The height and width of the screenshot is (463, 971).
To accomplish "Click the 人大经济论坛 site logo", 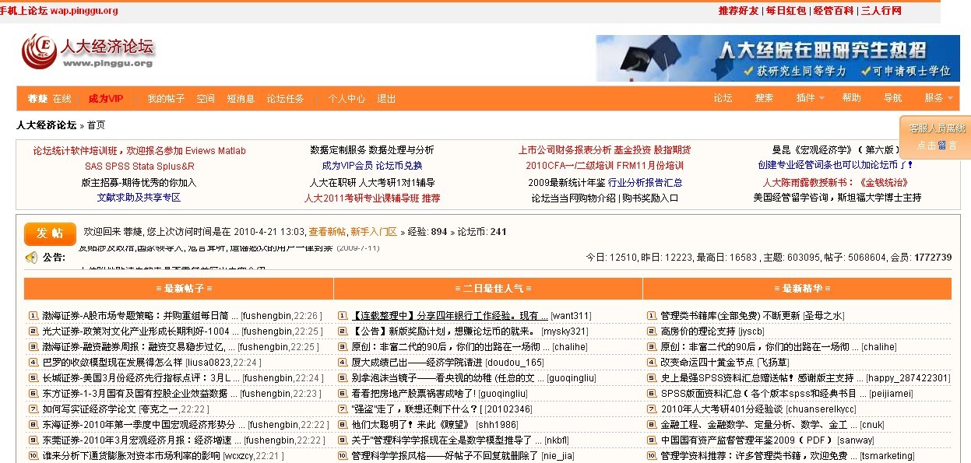I will pyautogui.click(x=87, y=51).
